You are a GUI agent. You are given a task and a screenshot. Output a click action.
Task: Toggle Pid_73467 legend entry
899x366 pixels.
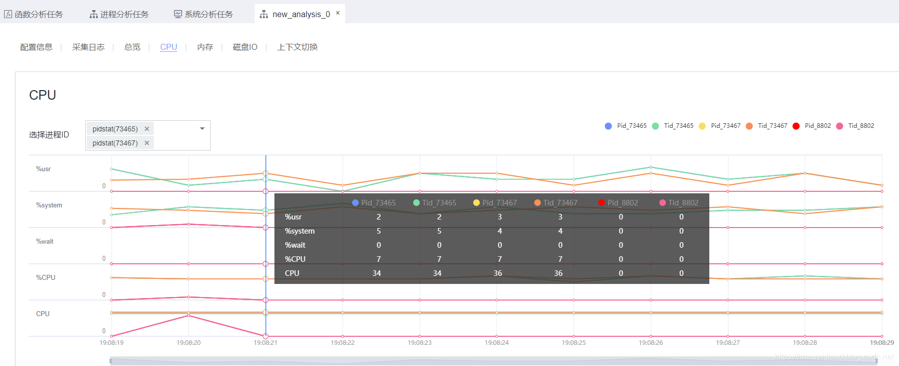tap(719, 126)
